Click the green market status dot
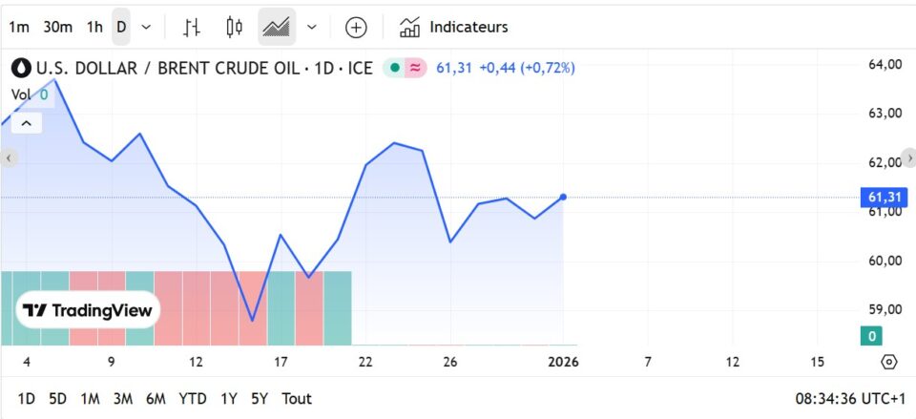Viewport: 916px width, 419px height. click(394, 68)
